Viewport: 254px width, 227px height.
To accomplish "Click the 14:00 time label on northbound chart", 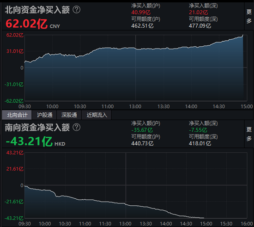I will pyautogui.click(x=191, y=106).
